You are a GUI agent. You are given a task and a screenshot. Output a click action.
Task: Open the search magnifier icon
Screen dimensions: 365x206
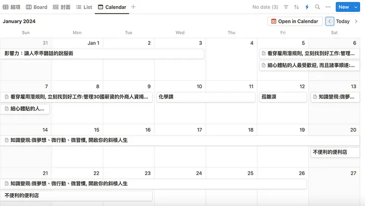(x=317, y=7)
